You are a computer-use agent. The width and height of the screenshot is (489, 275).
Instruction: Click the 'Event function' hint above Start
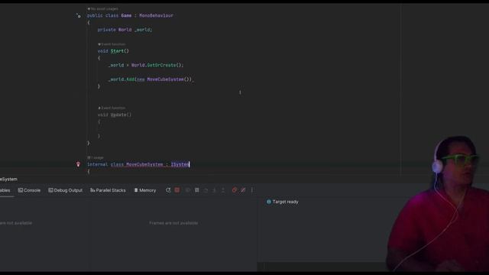pyautogui.click(x=112, y=44)
